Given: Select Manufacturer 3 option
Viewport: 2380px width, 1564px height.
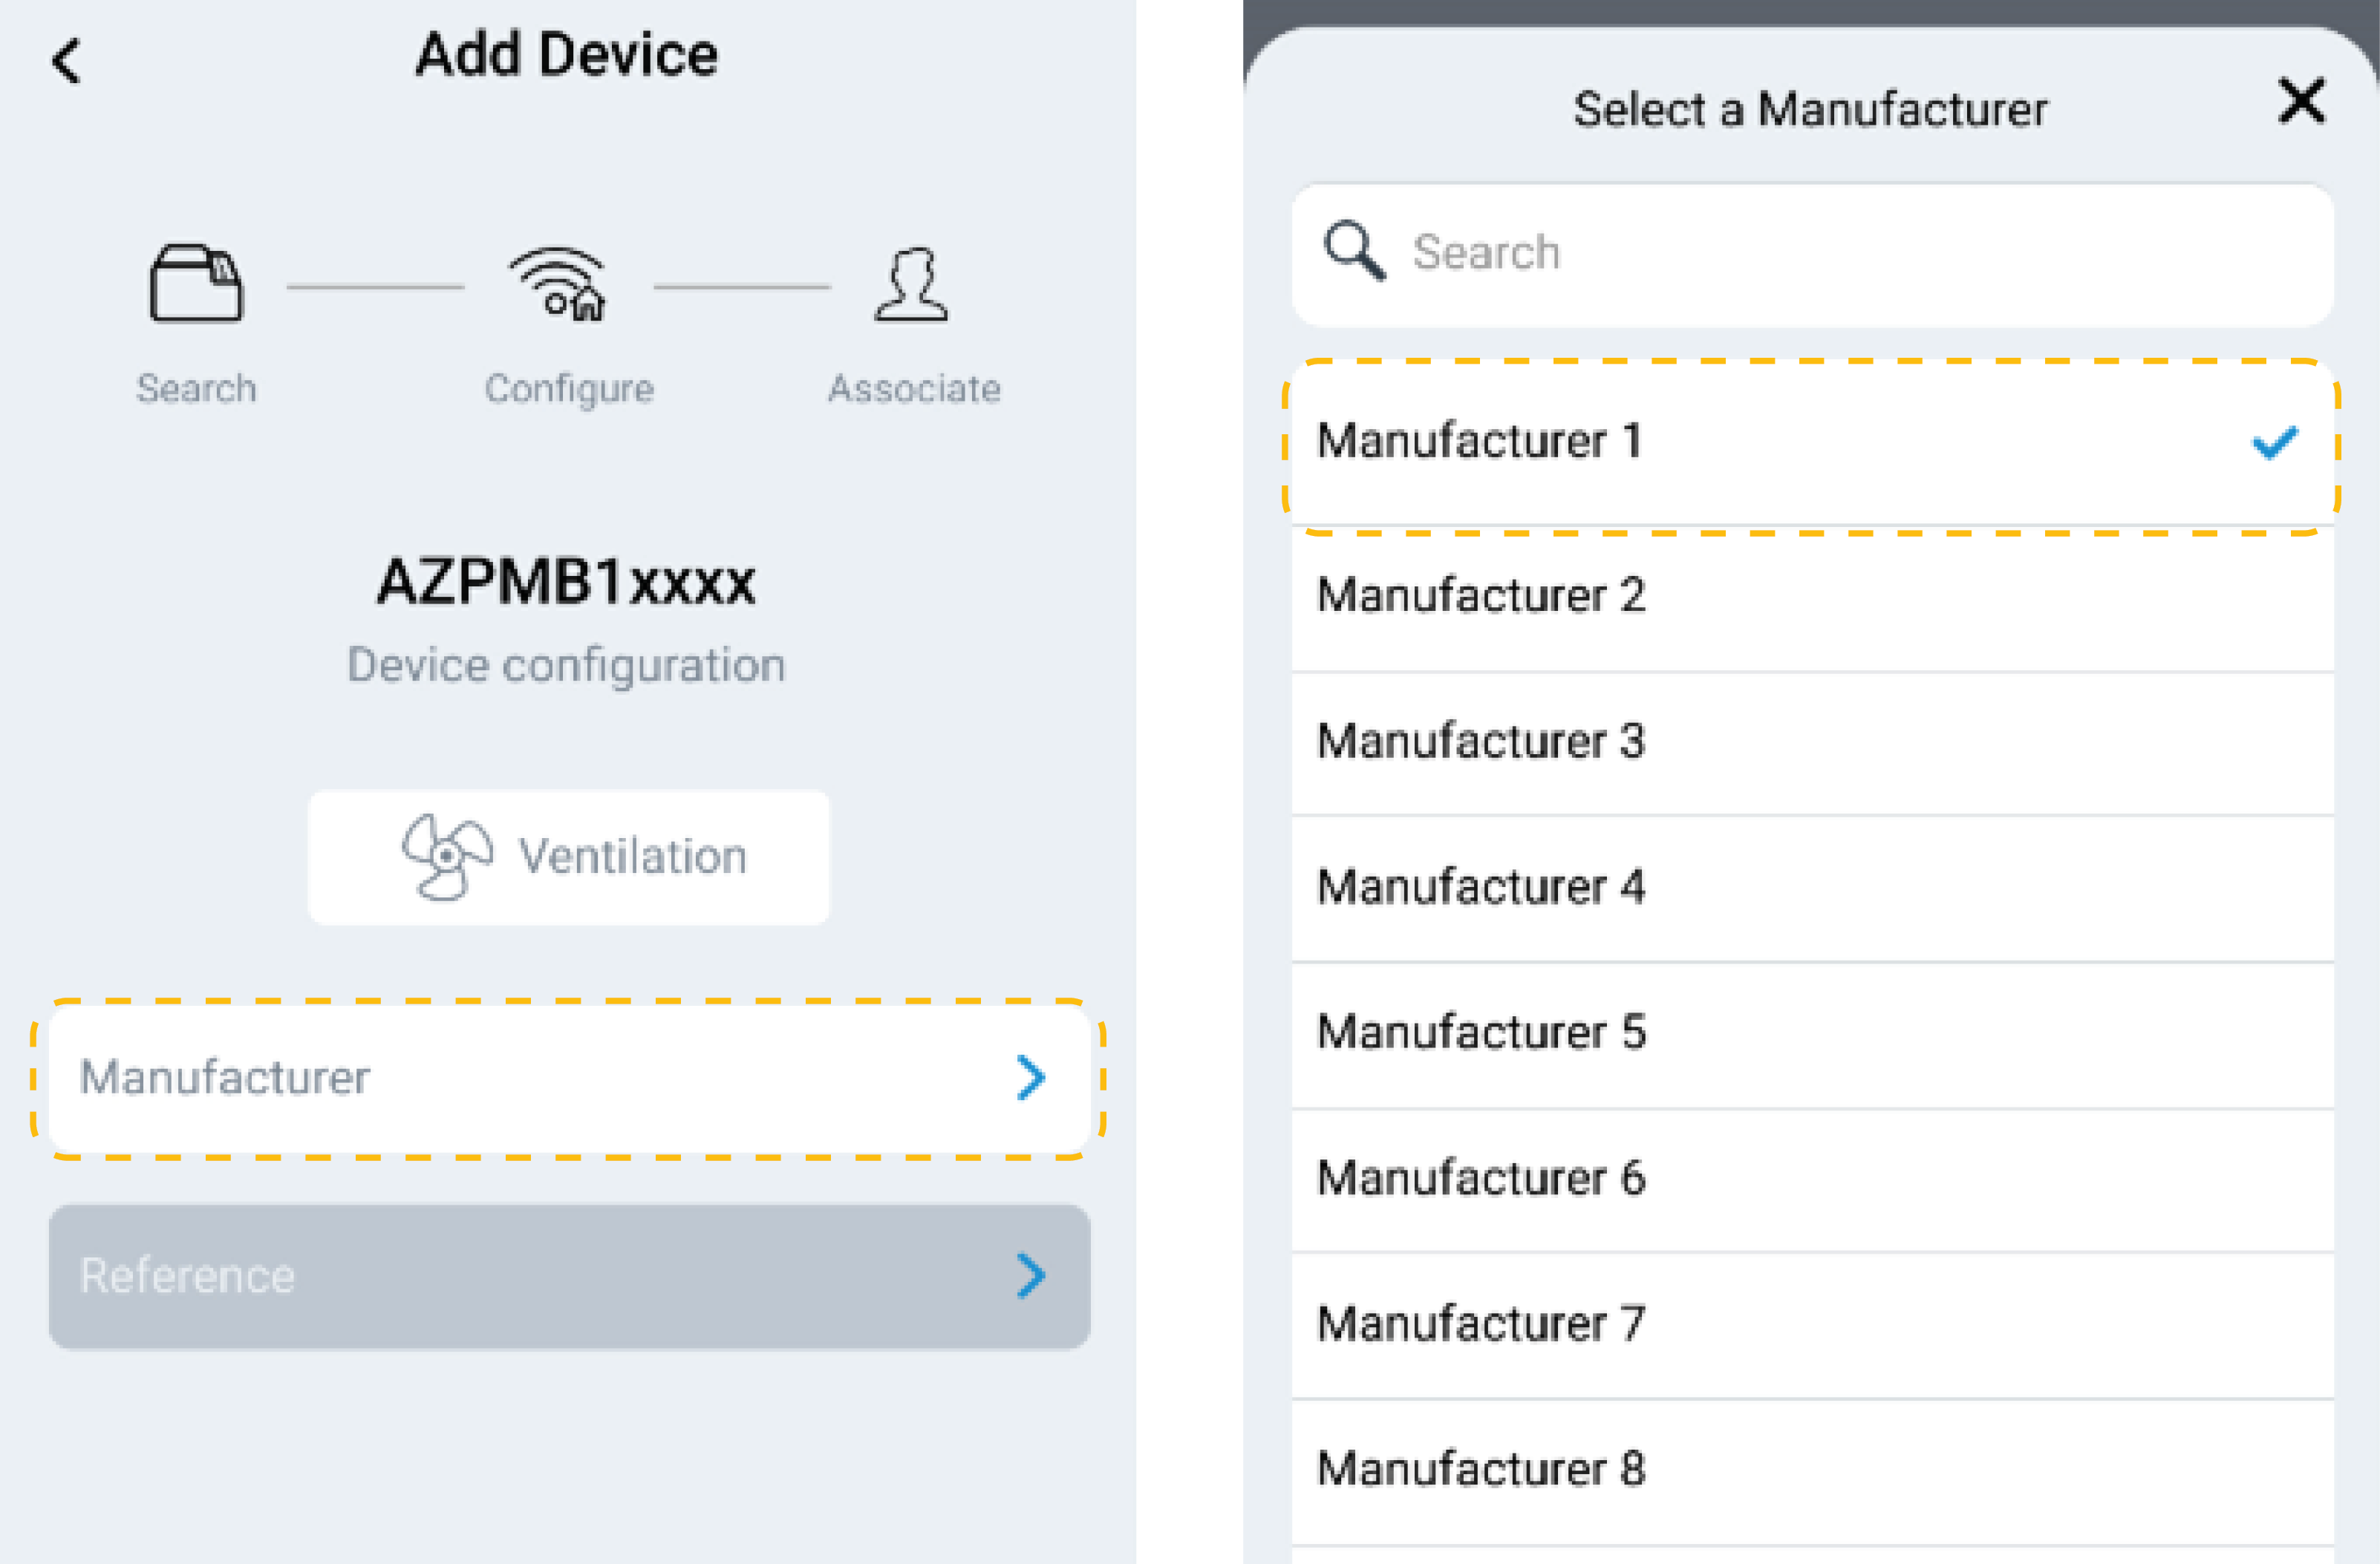Looking at the screenshot, I should click(x=1480, y=742).
